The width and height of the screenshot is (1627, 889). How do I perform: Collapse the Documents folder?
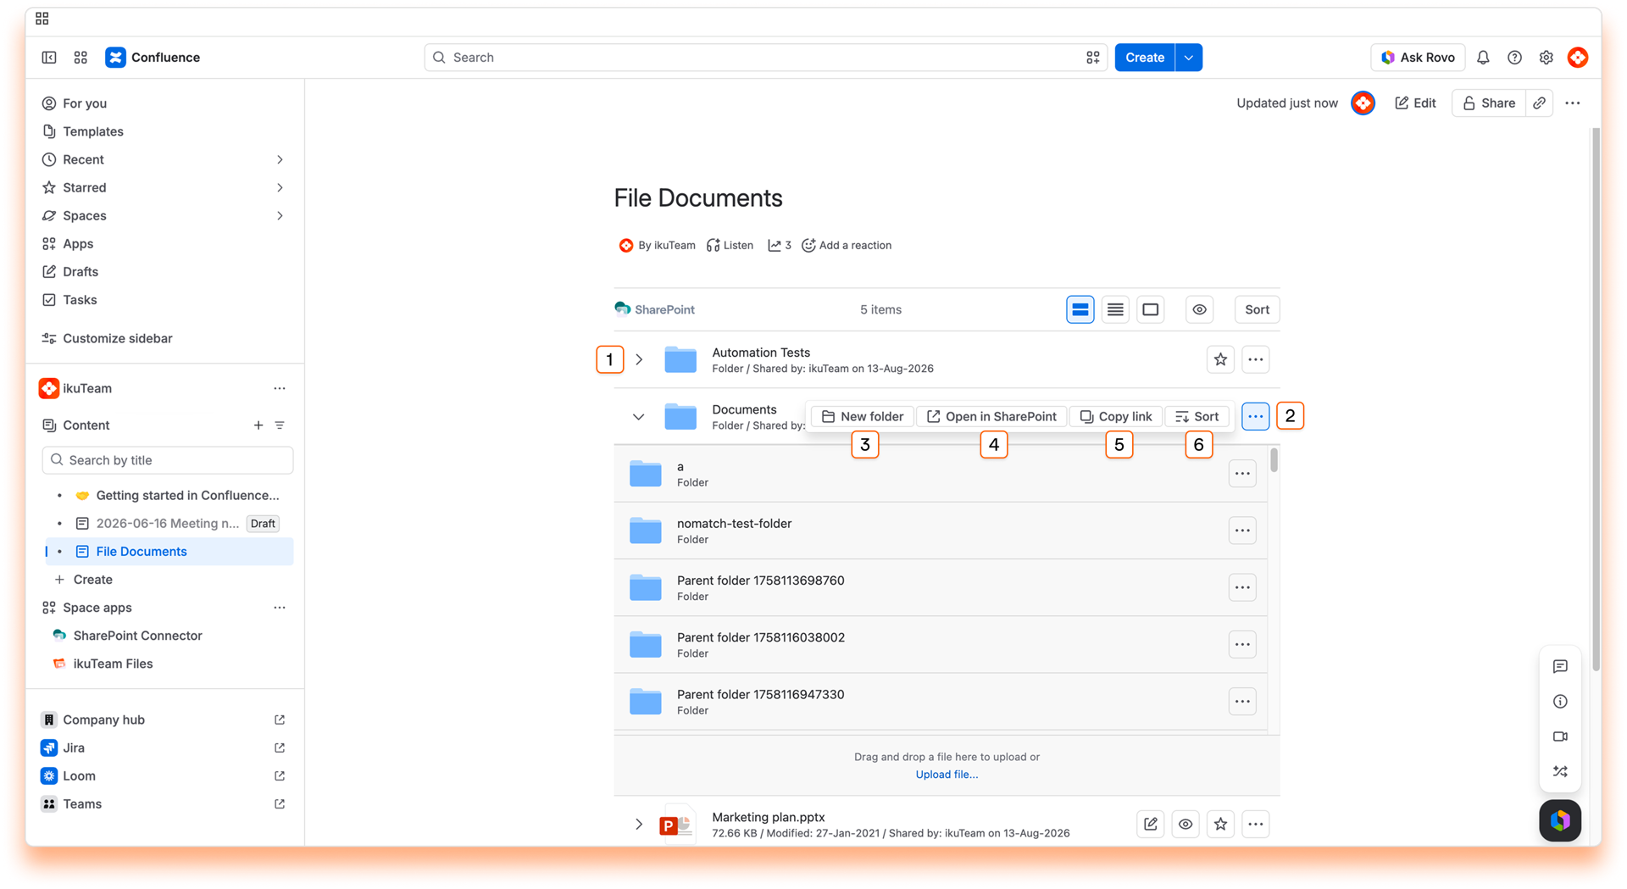tap(639, 417)
